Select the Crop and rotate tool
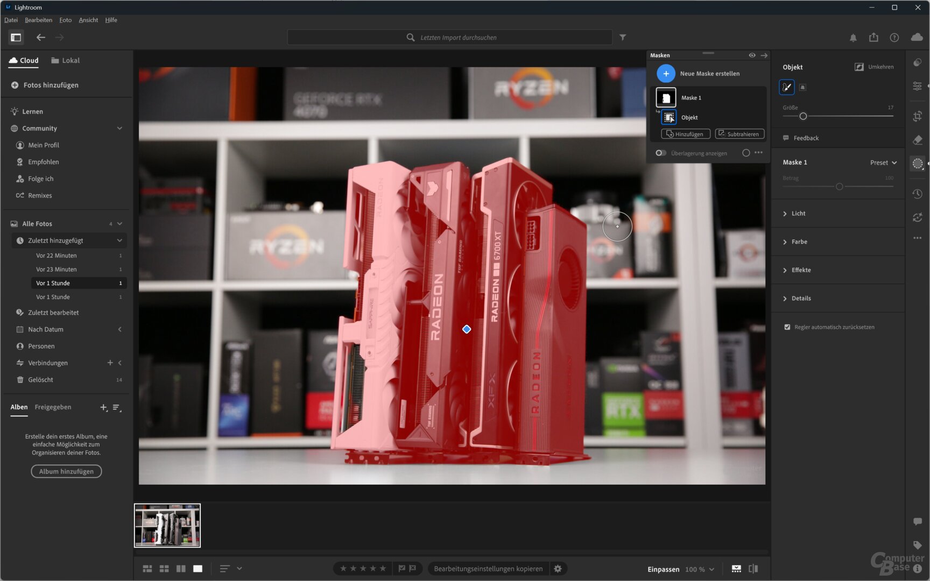Screen dimensions: 930x581 pos(918,116)
